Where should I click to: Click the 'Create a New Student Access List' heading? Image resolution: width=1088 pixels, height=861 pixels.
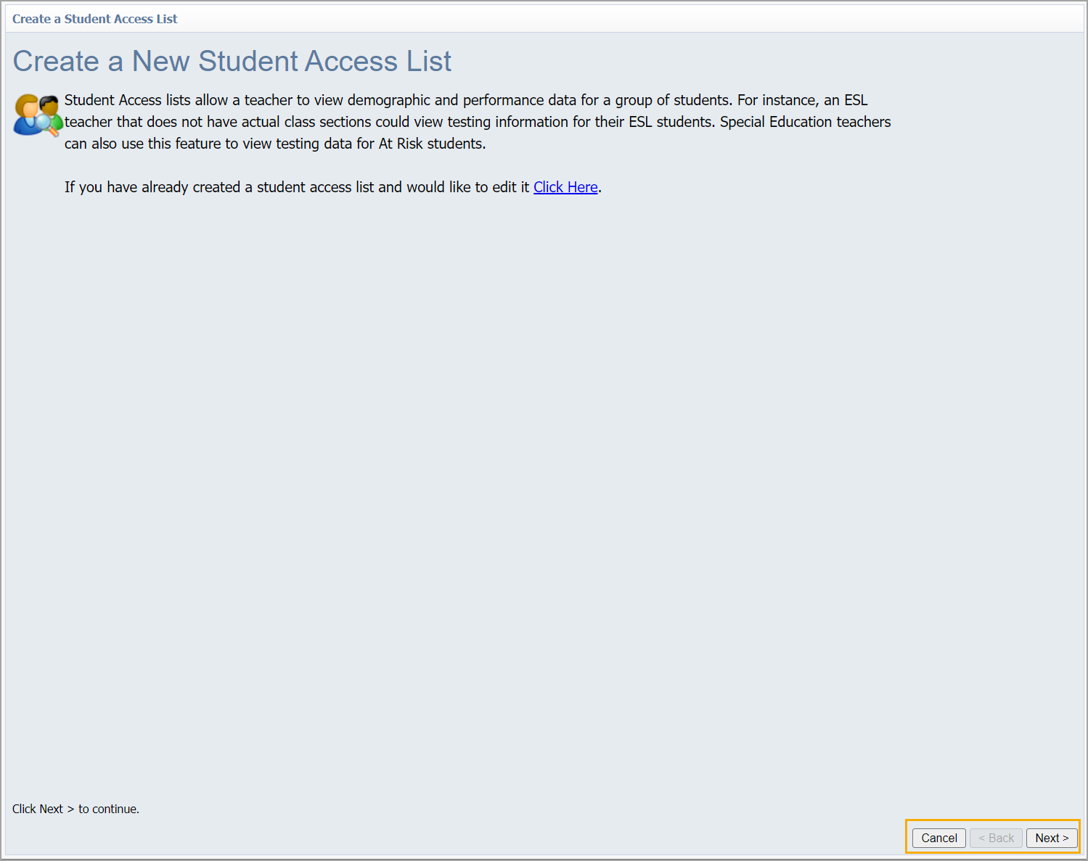(232, 62)
